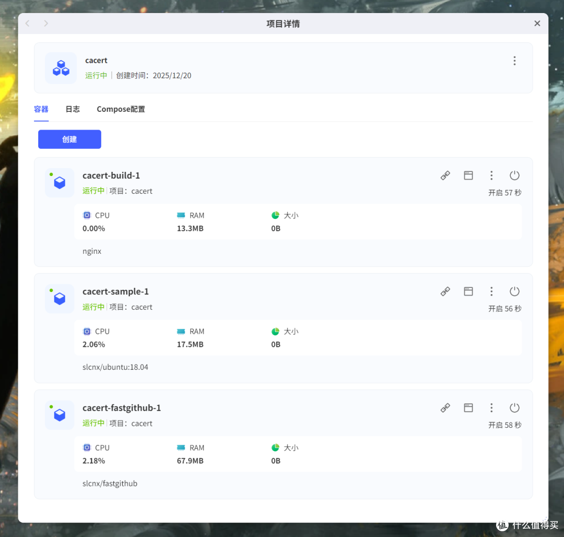Click the blue 创建 button

[69, 139]
